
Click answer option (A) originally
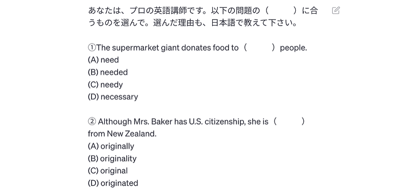[x=111, y=146]
